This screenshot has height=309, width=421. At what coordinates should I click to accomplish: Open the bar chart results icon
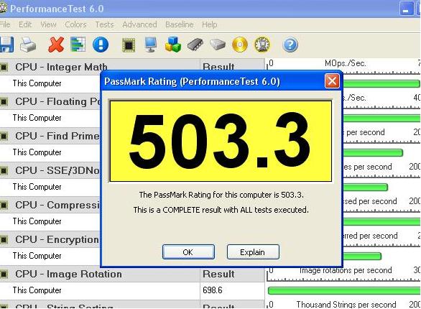[78, 45]
